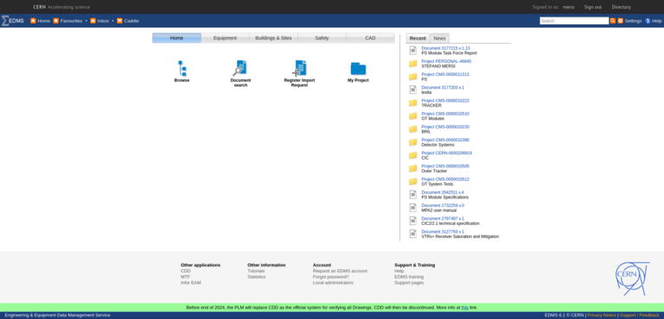
Task: Select the Recent tab
Action: [418, 38]
